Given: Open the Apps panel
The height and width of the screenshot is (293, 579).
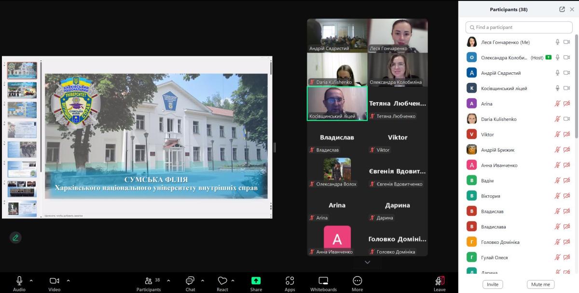Looking at the screenshot, I should 289,281.
